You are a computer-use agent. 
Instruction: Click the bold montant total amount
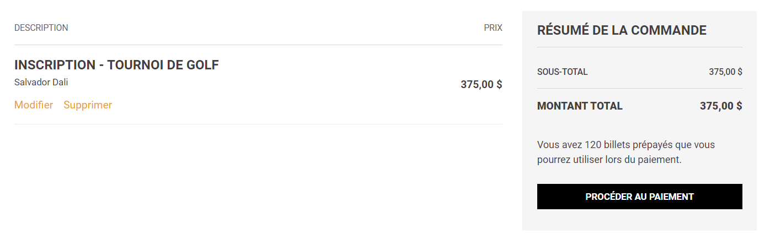click(x=721, y=106)
